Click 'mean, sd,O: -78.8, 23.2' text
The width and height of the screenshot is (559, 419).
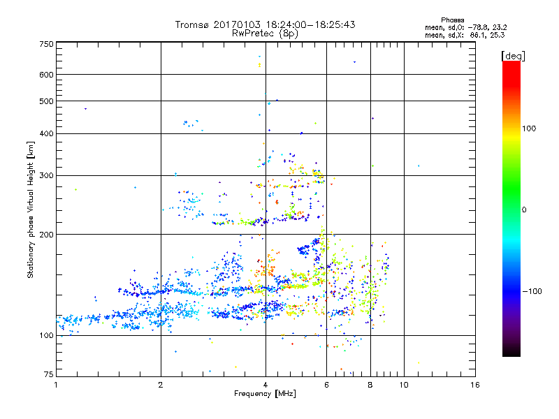coord(466,27)
